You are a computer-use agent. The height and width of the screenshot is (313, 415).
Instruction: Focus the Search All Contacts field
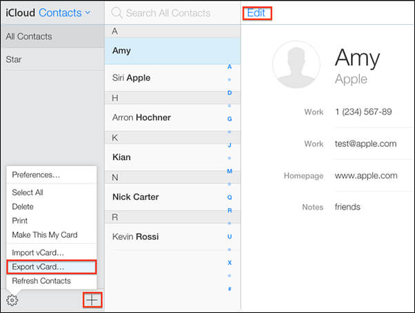(x=172, y=12)
